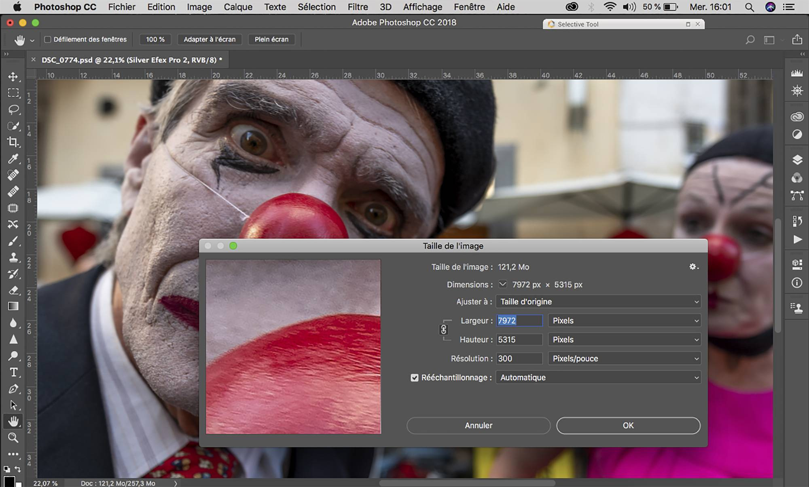Open the Creative Cloud Libraries panel
Screen dimensions: 809x487
coord(797,117)
